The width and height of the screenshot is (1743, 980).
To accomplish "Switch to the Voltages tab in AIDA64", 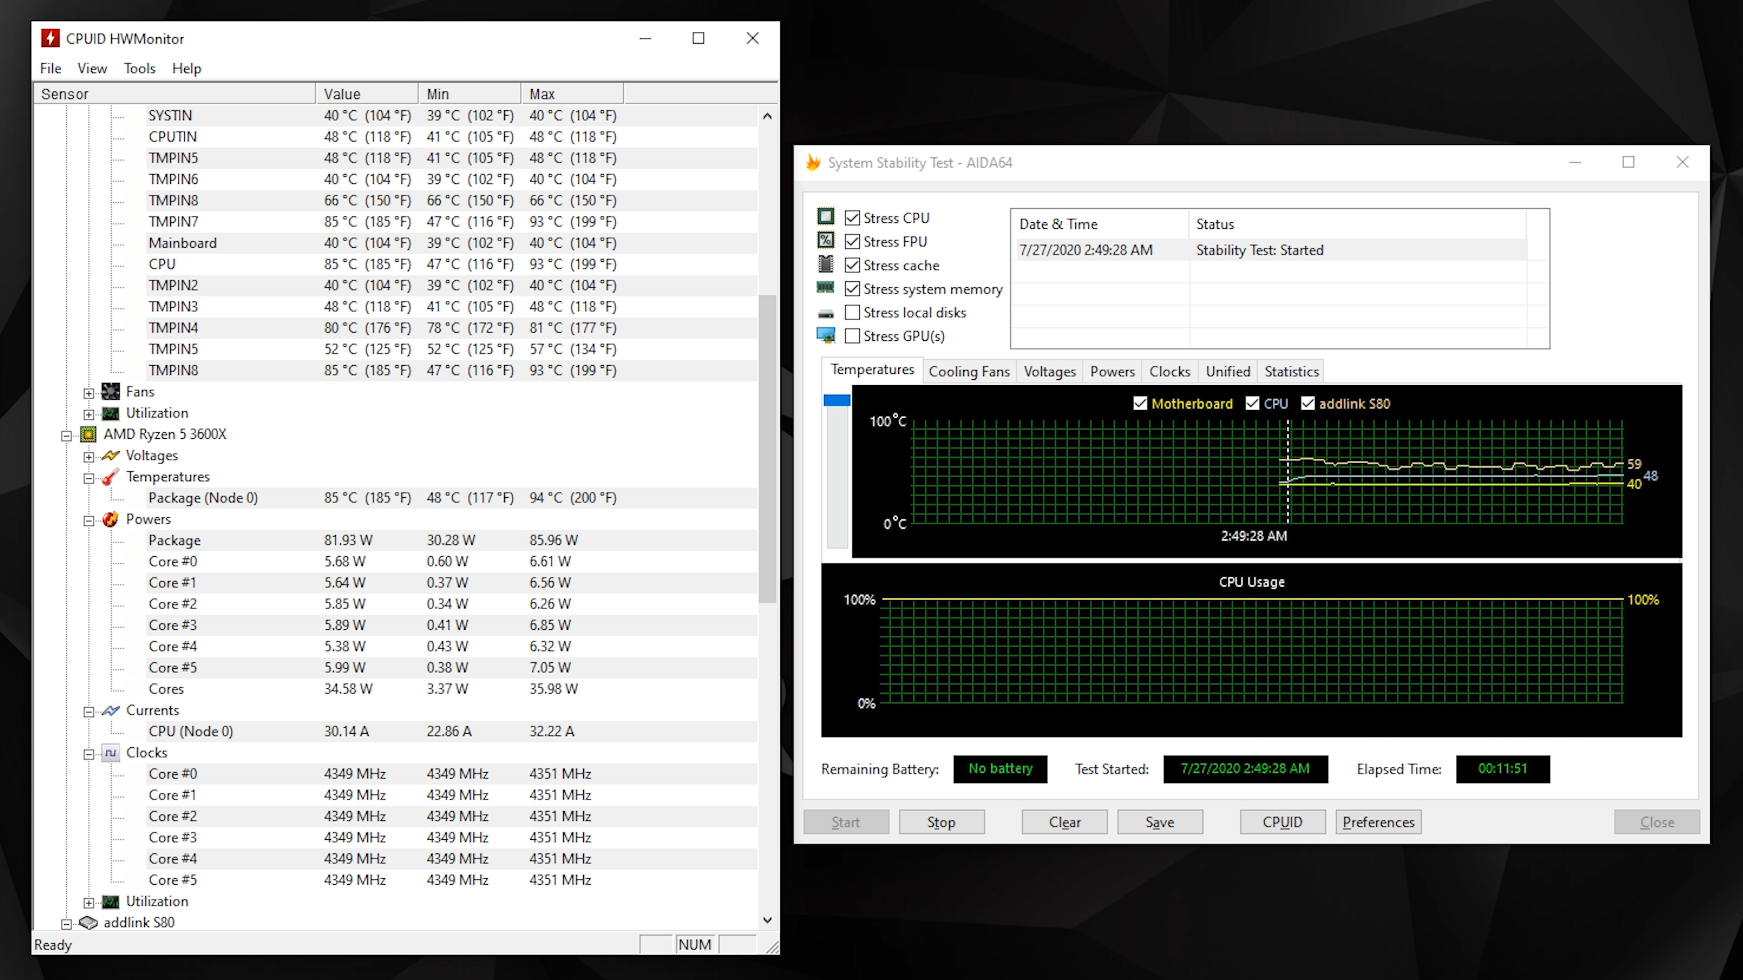I will (x=1049, y=371).
